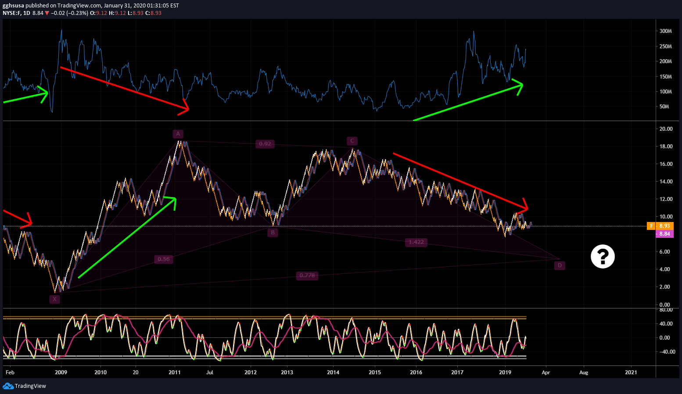Viewport: 682px width, 394px height.
Task: Click the orange 8.93 price label
Action: [x=664, y=226]
